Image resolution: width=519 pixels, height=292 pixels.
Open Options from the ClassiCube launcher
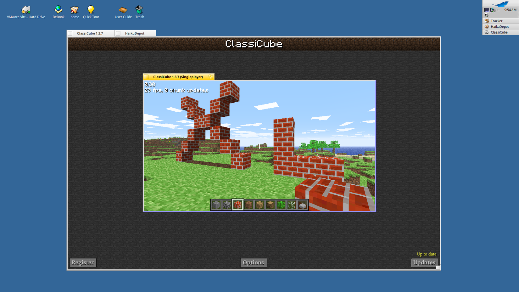tap(254, 262)
